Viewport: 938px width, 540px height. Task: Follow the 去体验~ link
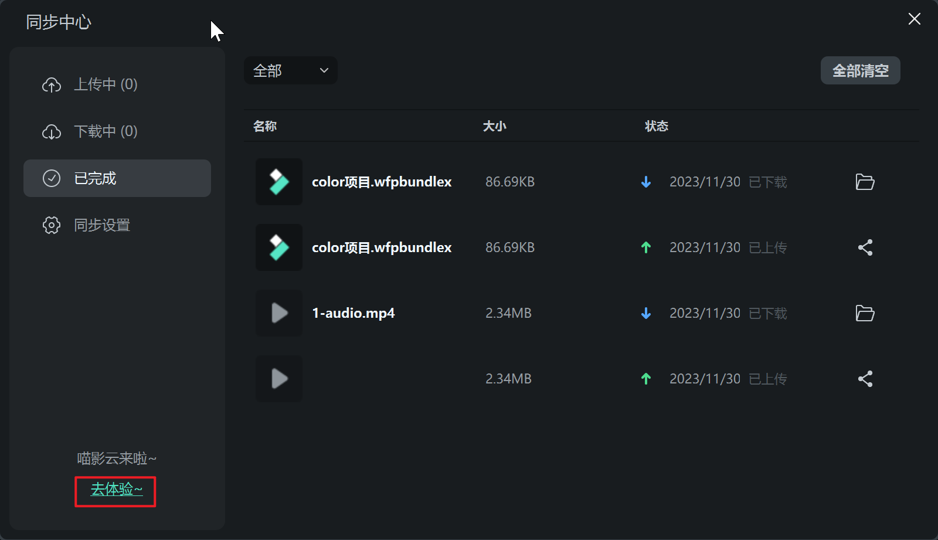(x=116, y=489)
